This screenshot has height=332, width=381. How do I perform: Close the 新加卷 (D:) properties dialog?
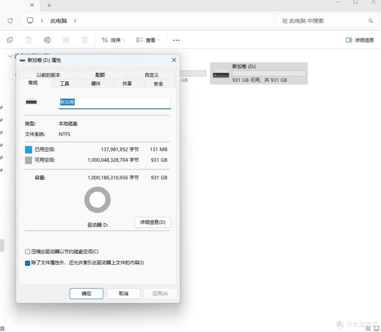click(174, 60)
